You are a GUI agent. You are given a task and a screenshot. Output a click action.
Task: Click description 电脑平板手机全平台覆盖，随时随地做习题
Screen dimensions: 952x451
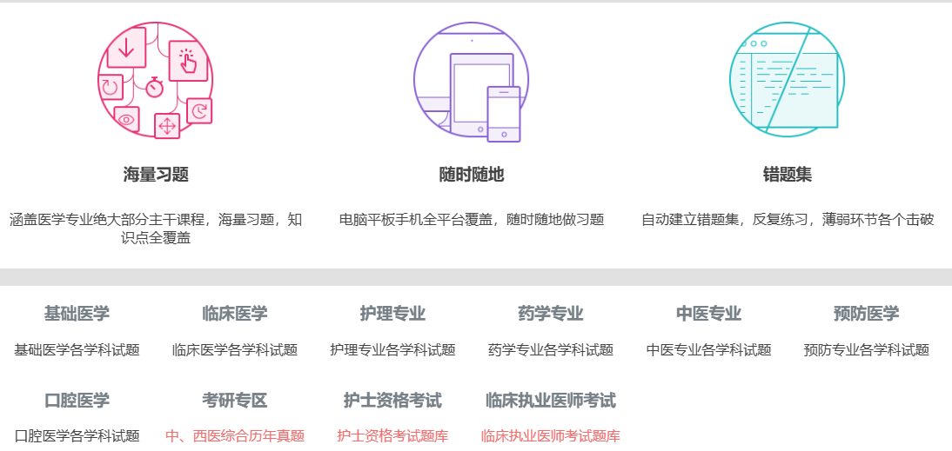pyautogui.click(x=472, y=220)
